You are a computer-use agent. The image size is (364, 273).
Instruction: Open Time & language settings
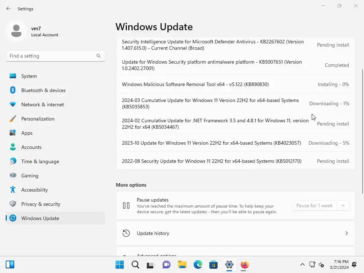point(55,161)
